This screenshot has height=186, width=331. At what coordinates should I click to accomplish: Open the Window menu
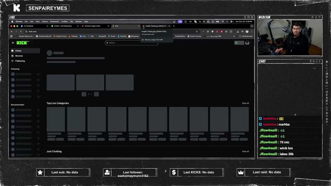coord(78,21)
